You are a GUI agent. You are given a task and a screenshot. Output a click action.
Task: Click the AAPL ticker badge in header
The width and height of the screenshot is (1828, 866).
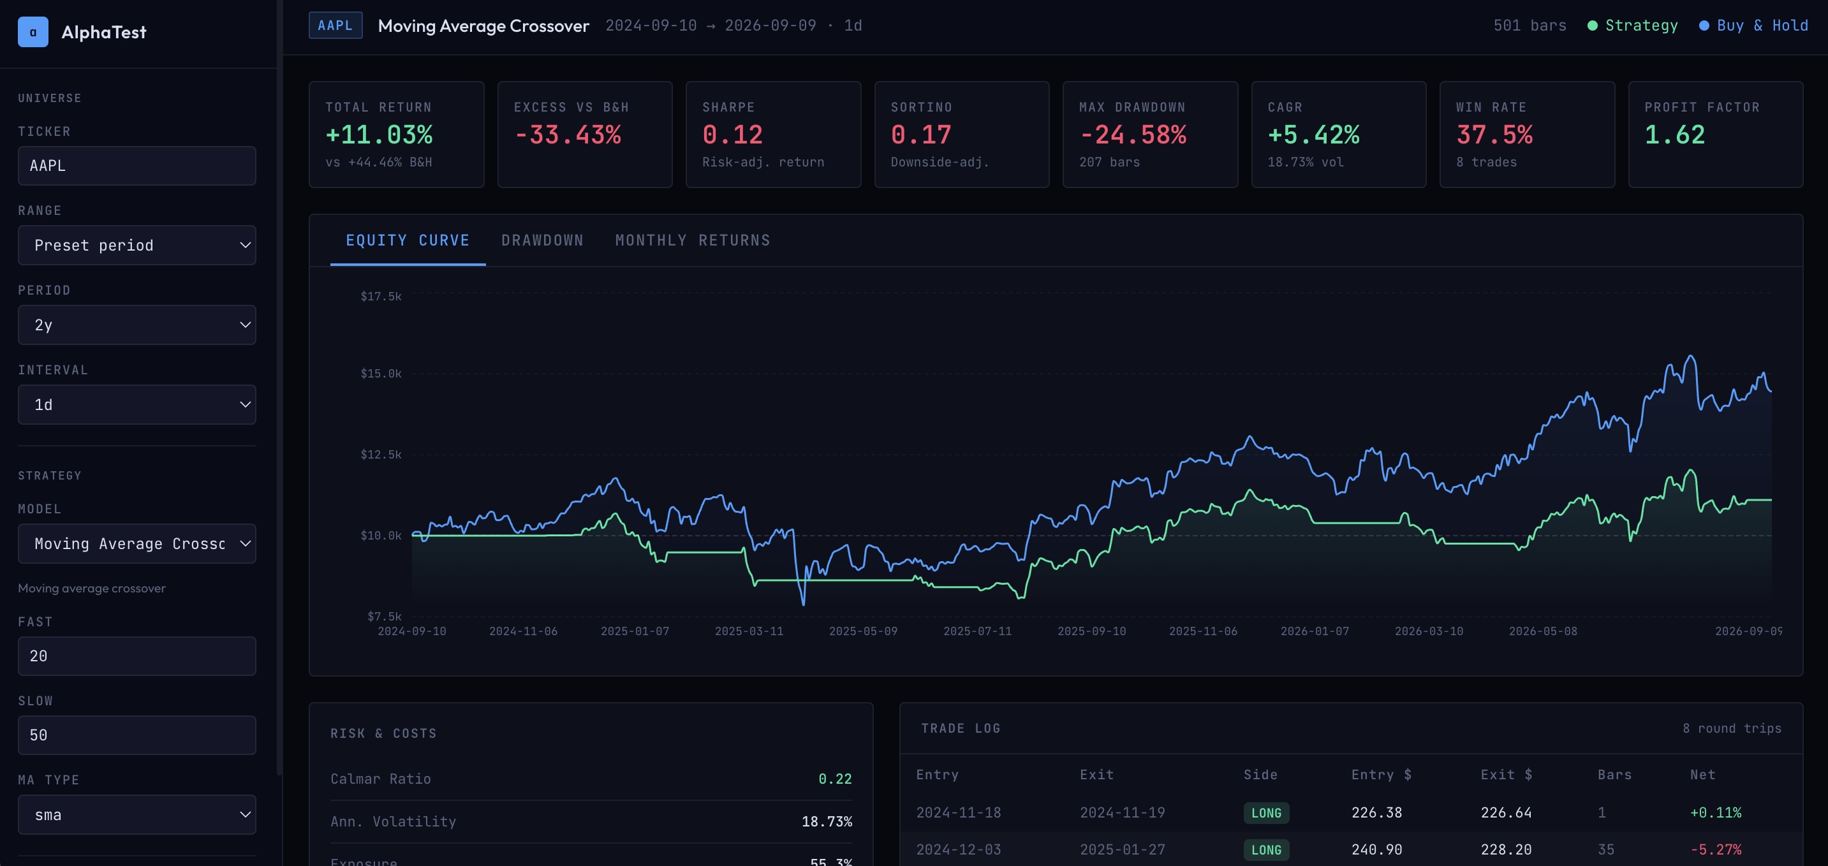335,26
